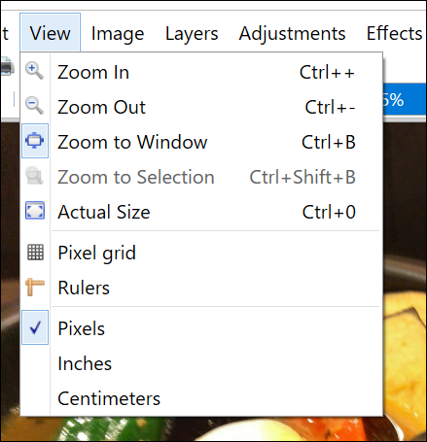The width and height of the screenshot is (427, 442).
Task: Toggle Rulers visibility
Action: [201, 288]
